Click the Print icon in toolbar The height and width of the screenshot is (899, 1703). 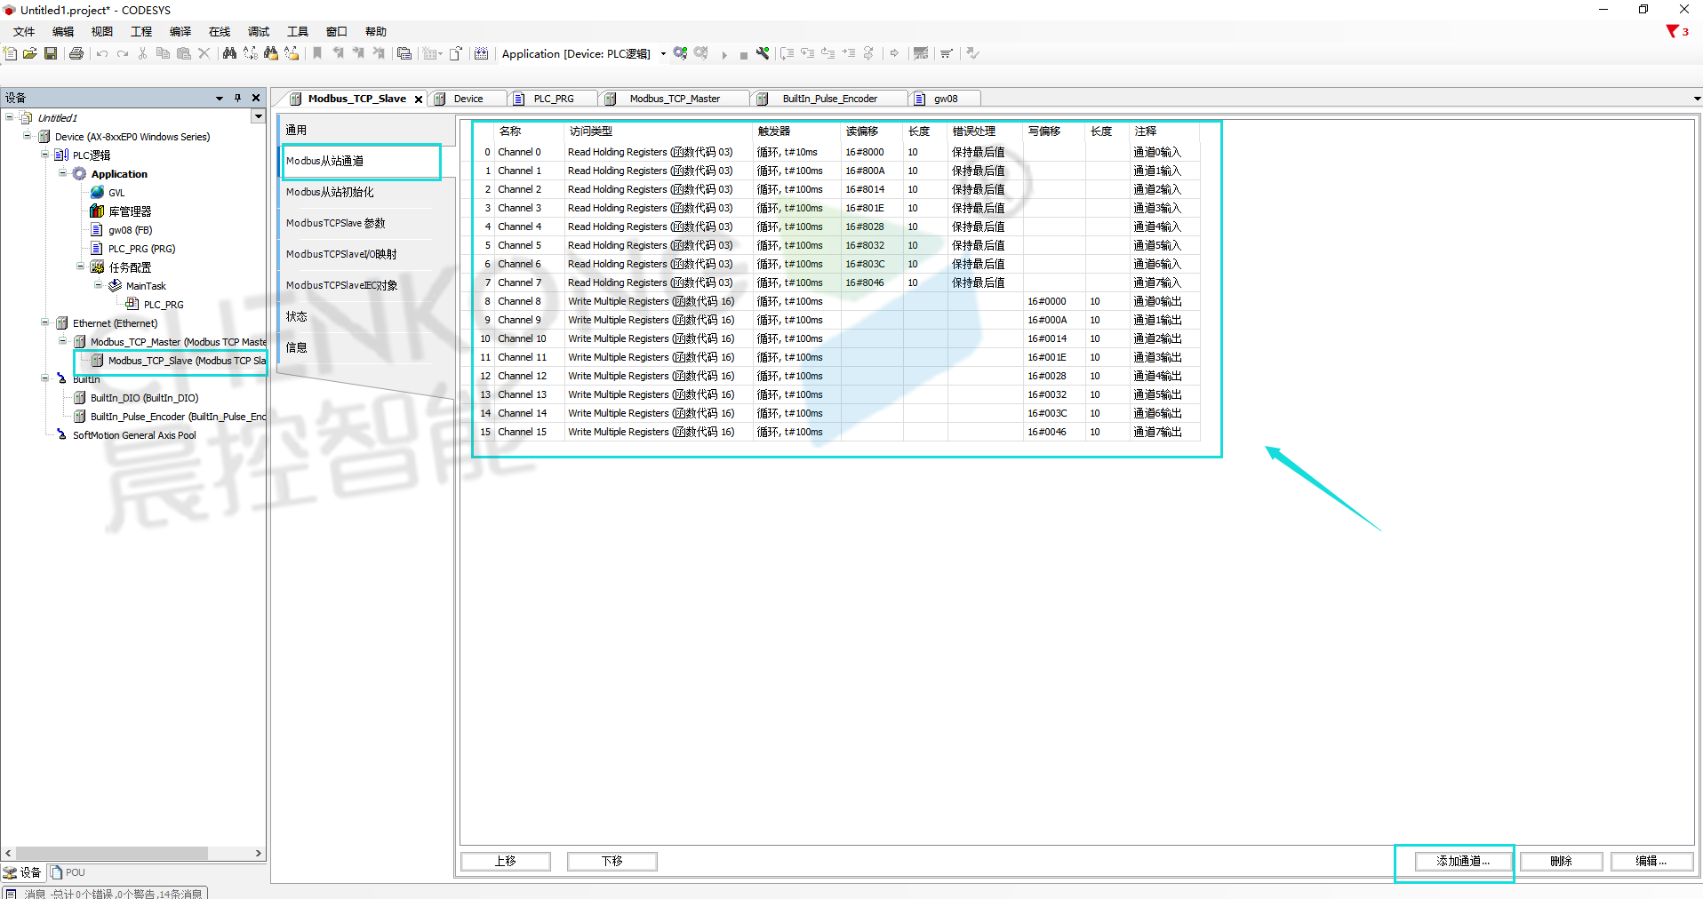point(76,53)
